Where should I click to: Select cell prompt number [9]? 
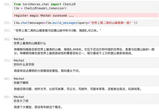pyautogui.click(x=7, y=97)
